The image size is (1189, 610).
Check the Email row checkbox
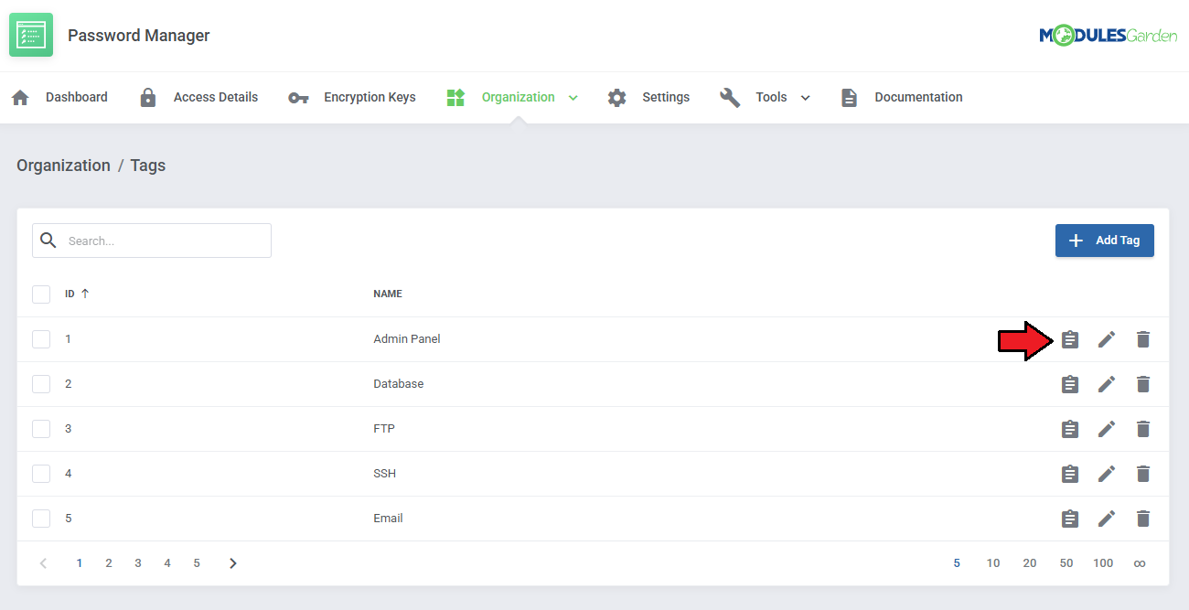[41, 519]
